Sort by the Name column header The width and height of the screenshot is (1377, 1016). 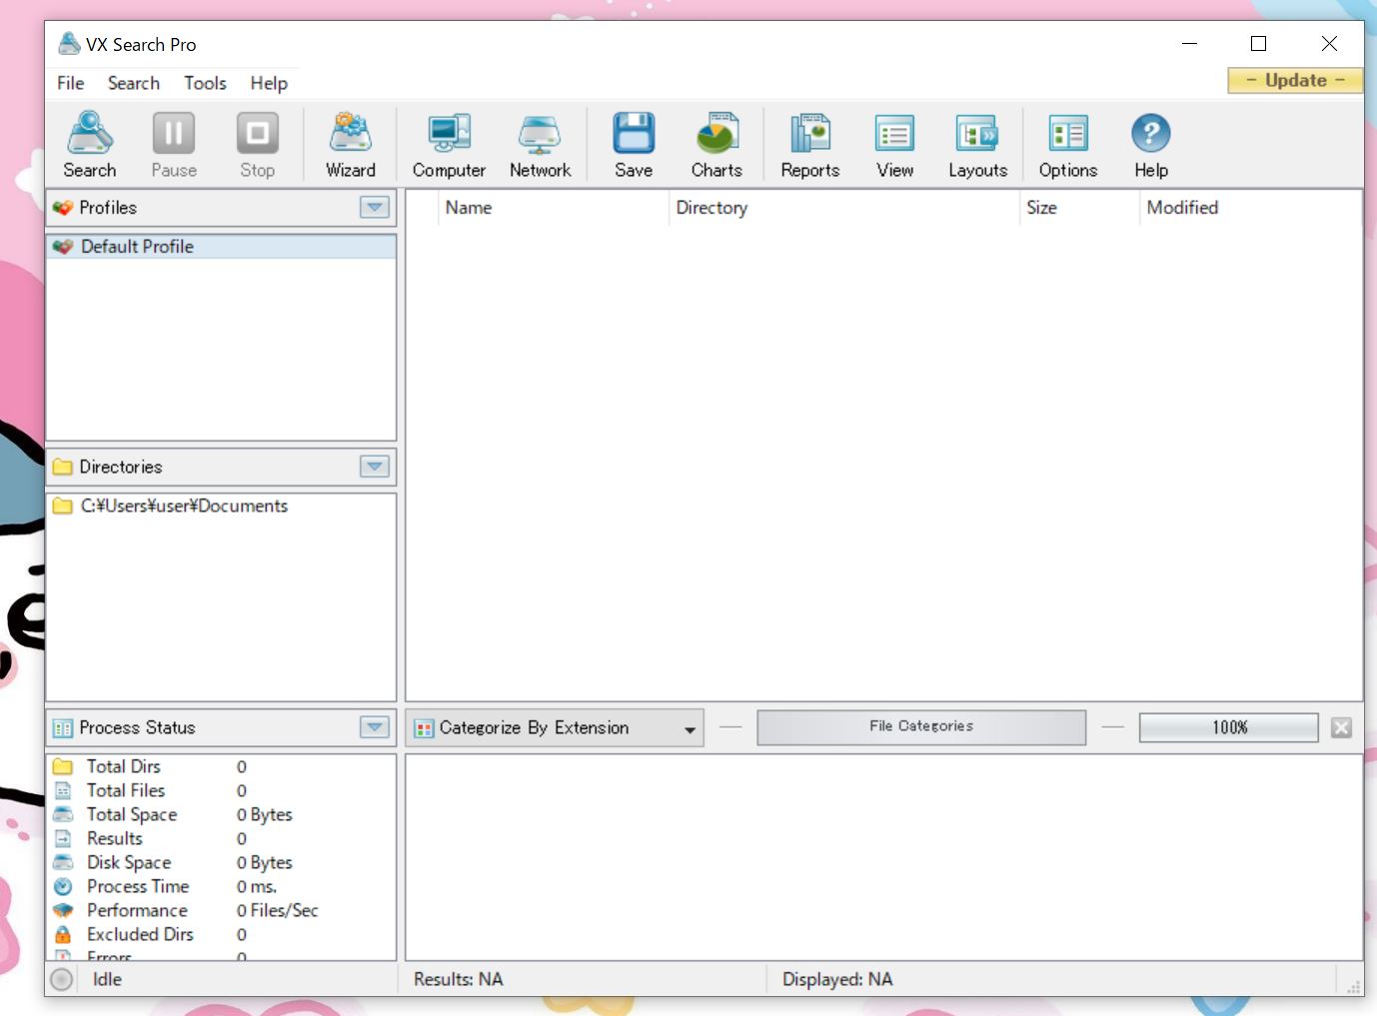(x=553, y=208)
